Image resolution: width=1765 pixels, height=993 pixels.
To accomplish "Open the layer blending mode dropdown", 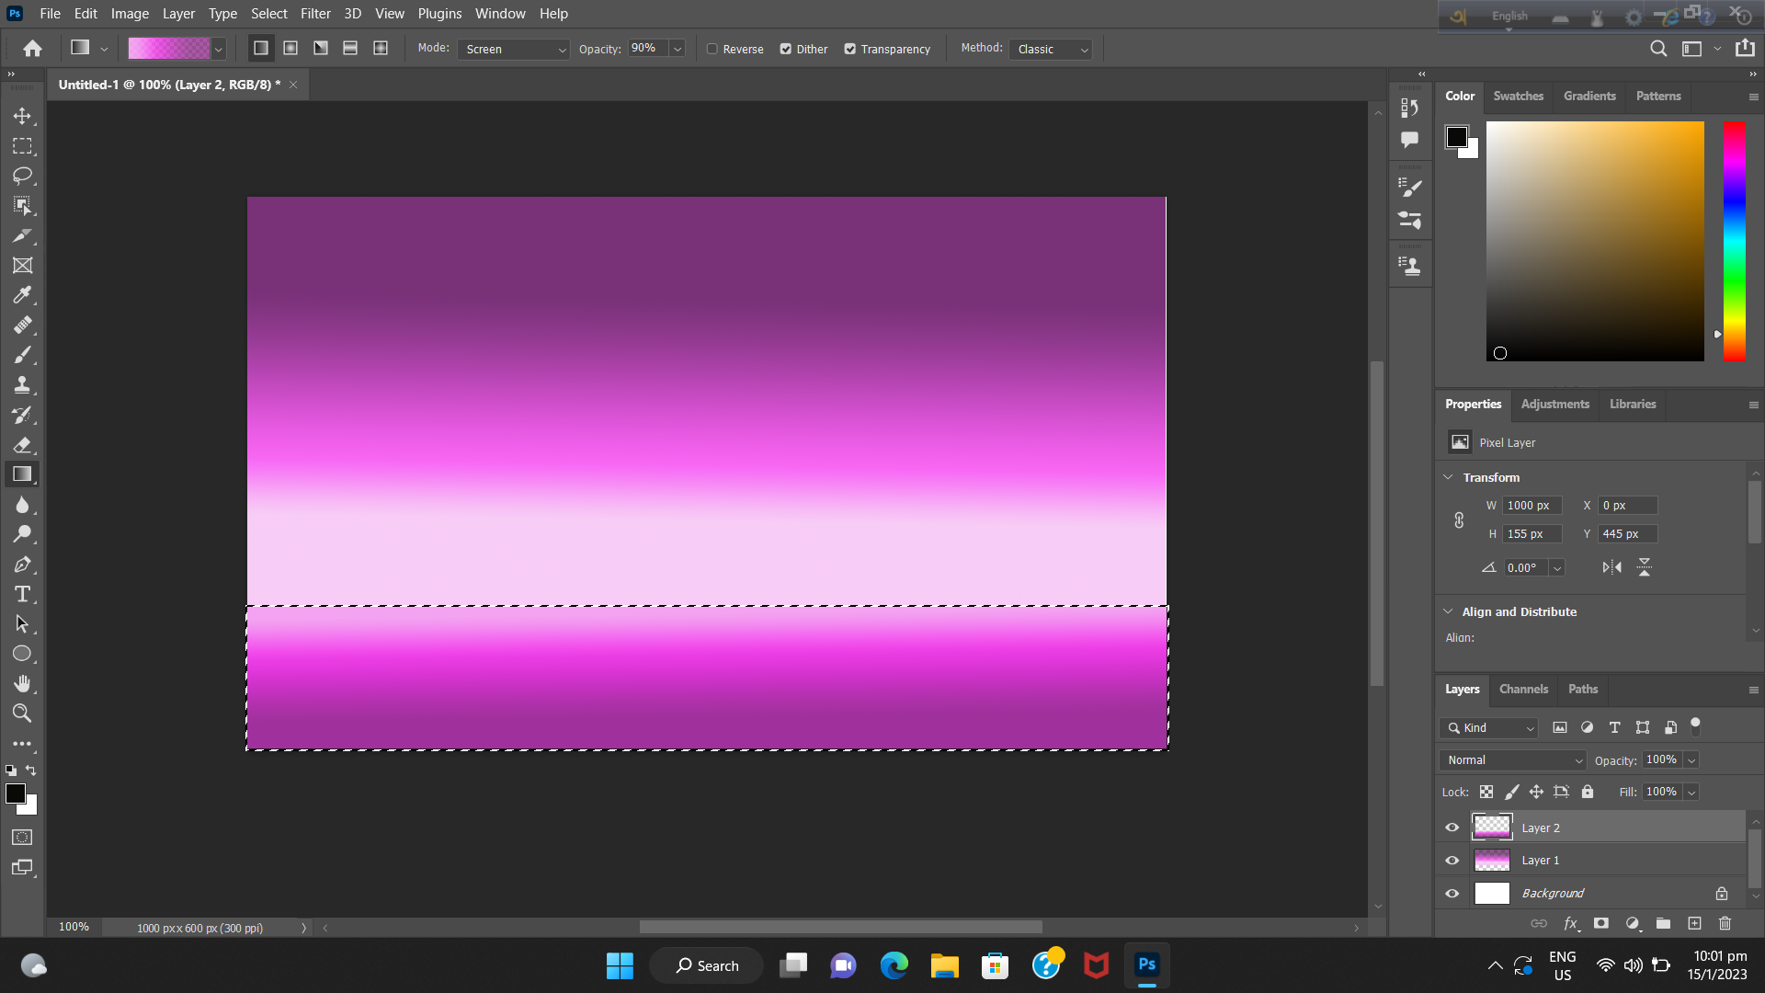I will click(x=1511, y=759).
